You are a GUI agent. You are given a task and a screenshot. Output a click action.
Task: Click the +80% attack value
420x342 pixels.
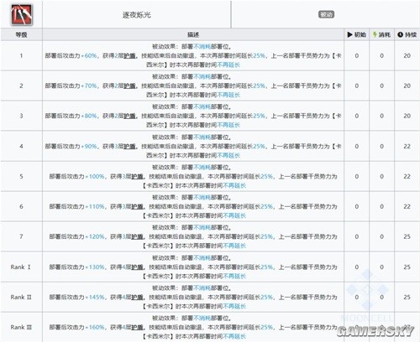point(89,117)
